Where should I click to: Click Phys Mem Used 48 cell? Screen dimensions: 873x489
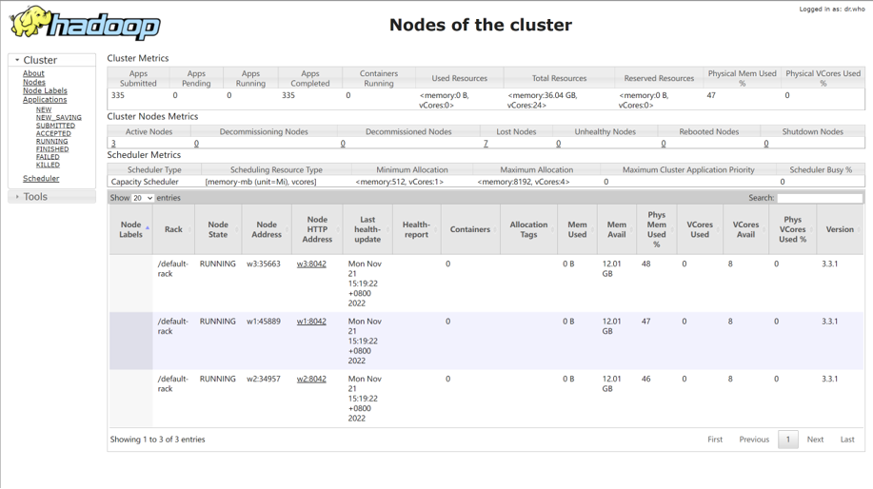tap(645, 264)
